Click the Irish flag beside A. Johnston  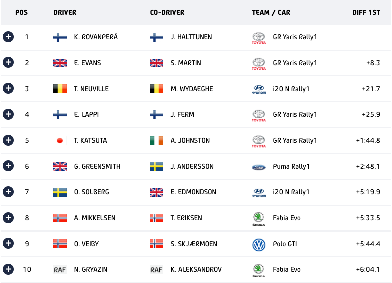(156, 141)
